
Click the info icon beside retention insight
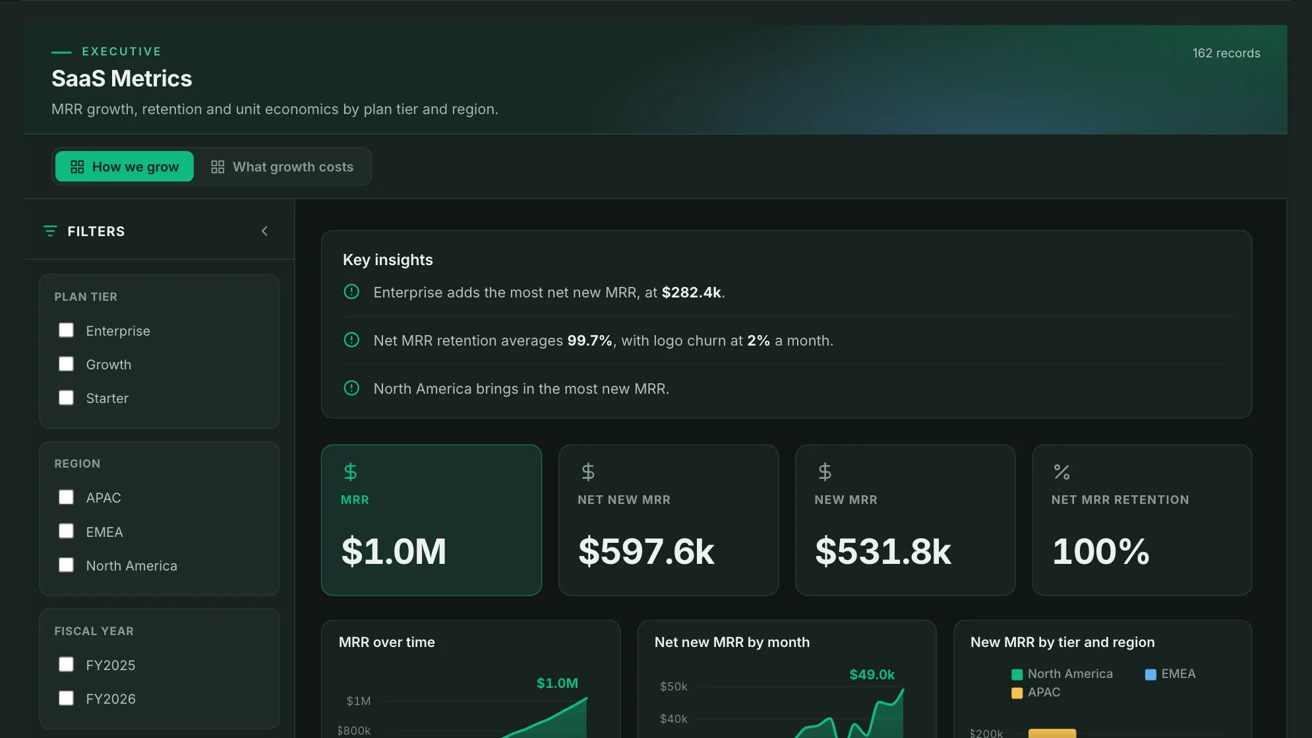(x=351, y=340)
